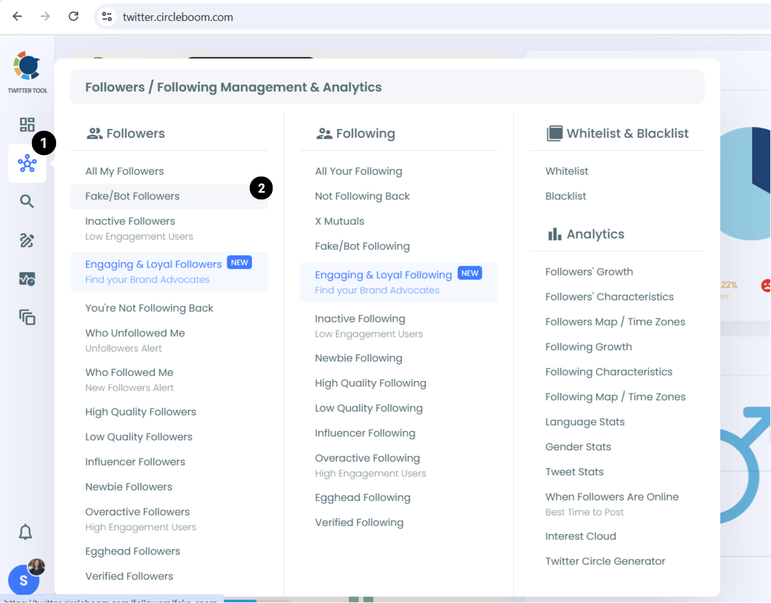Open the dashboard grid icon in the sidebar
Image resolution: width=771 pixels, height=603 pixels.
point(27,125)
